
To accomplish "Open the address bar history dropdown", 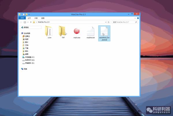I will [x=106, y=22].
